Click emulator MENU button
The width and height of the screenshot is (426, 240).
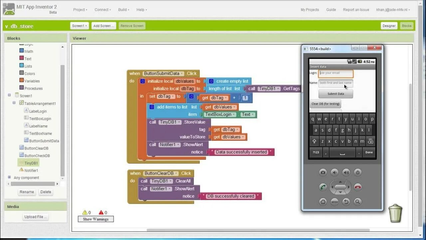point(334,201)
